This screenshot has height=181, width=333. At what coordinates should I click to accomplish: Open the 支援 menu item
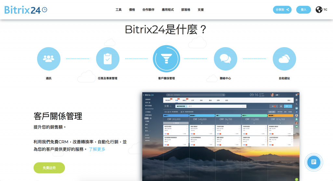tap(200, 10)
